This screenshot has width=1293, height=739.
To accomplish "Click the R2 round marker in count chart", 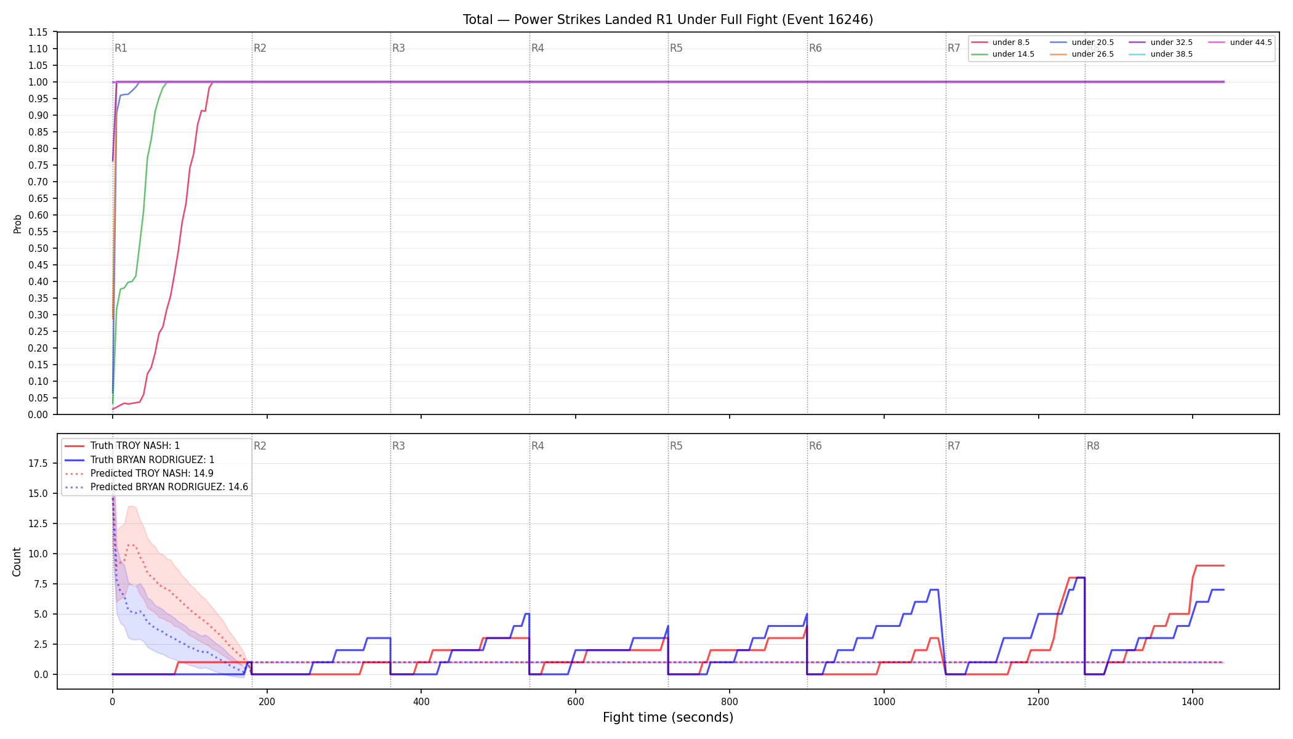I will coord(260,446).
